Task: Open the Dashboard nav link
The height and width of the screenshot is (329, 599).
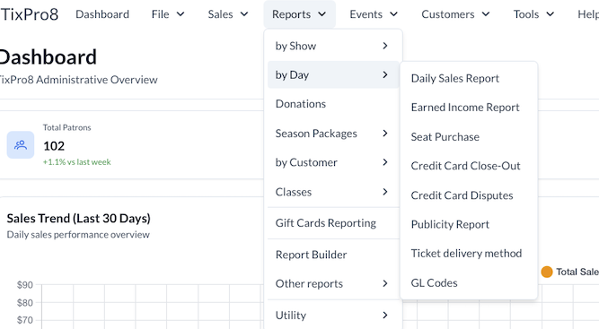Action: [102, 14]
